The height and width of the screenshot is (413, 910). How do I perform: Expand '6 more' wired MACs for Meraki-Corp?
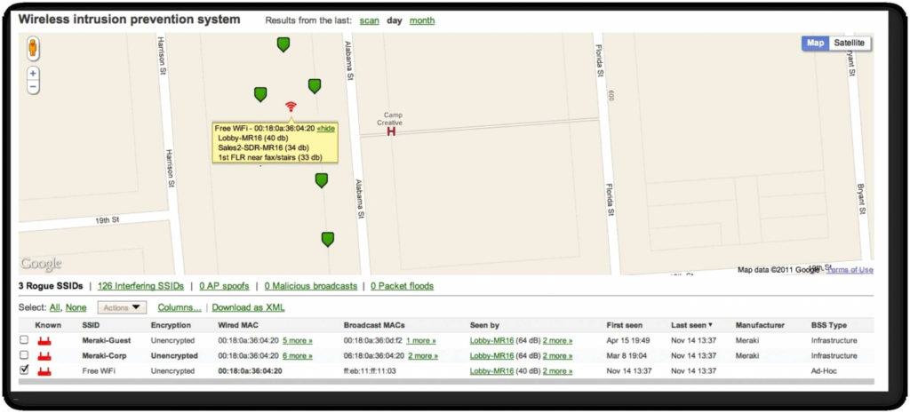coord(297,355)
